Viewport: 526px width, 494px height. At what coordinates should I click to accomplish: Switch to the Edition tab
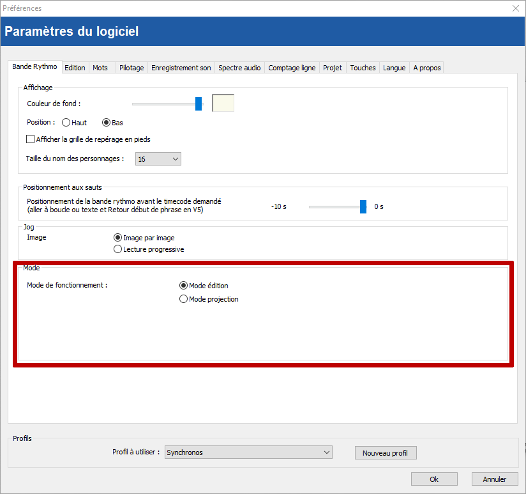click(x=75, y=68)
